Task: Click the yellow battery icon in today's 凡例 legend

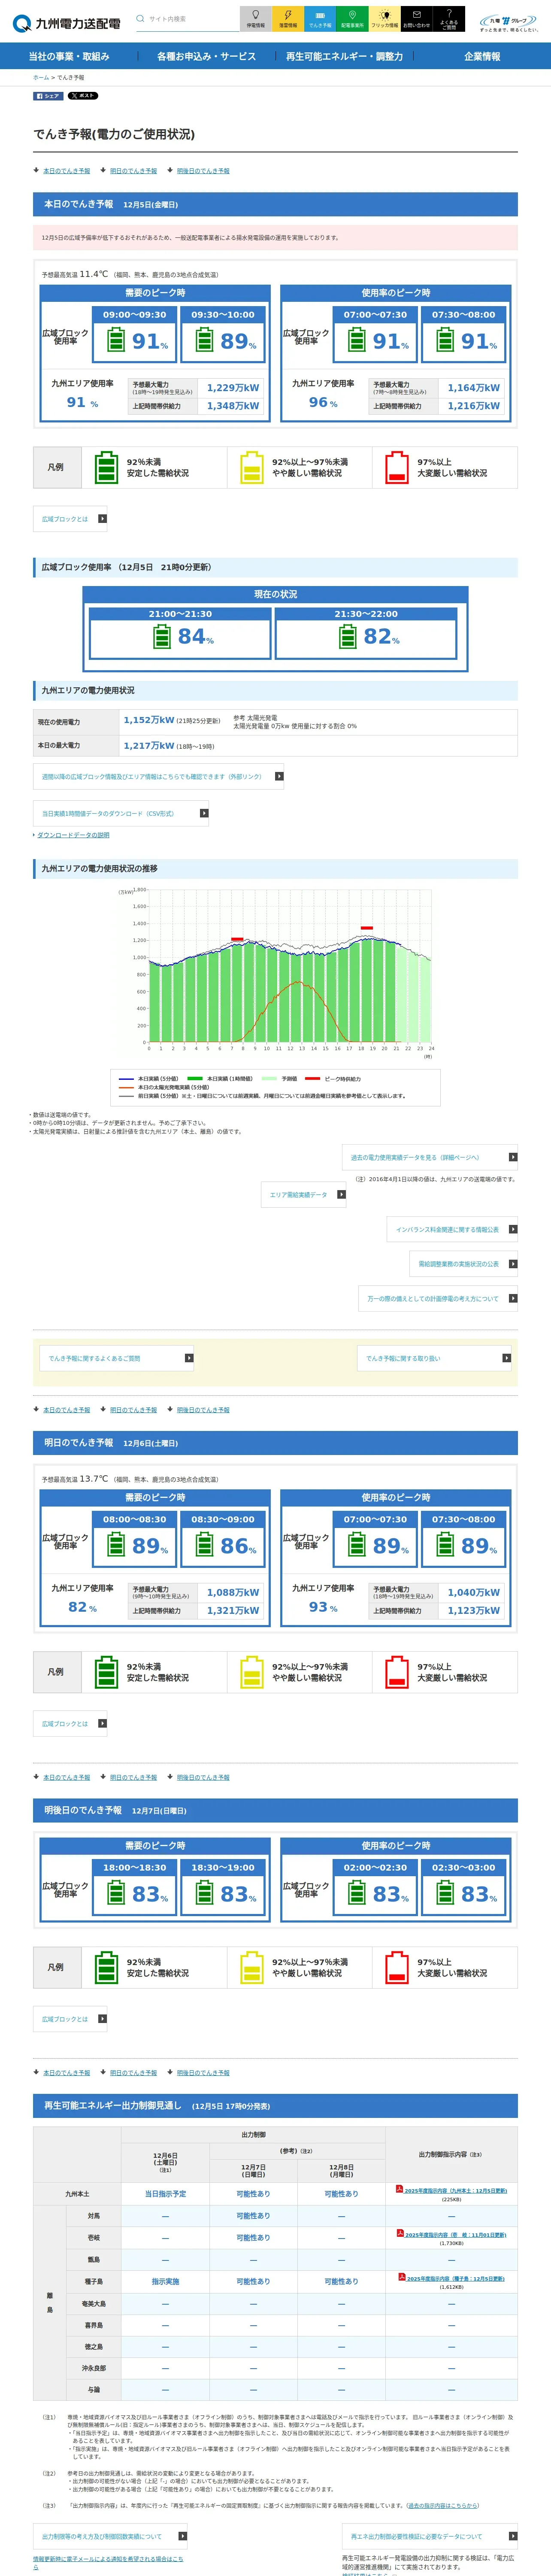Action: (x=251, y=467)
